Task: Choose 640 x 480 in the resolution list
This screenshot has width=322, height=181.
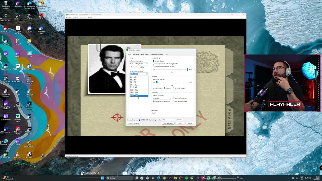Action: [139, 81]
